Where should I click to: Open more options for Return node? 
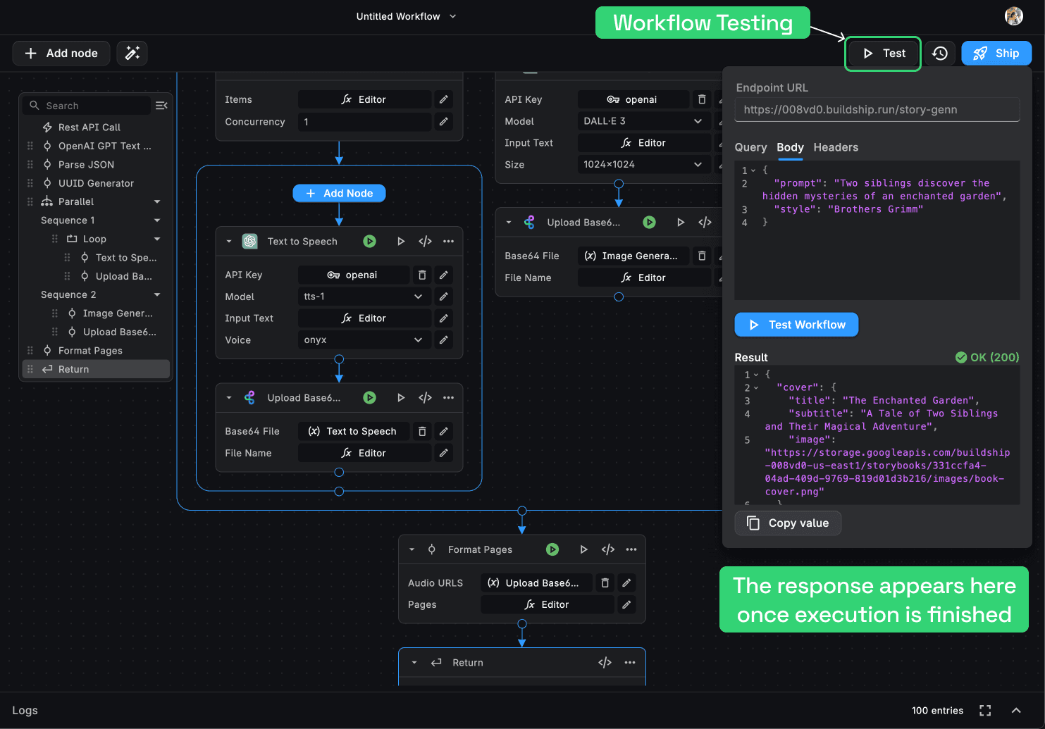point(629,663)
